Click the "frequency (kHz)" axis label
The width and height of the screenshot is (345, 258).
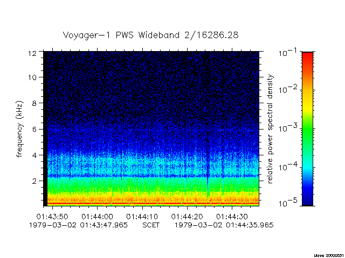19,129
